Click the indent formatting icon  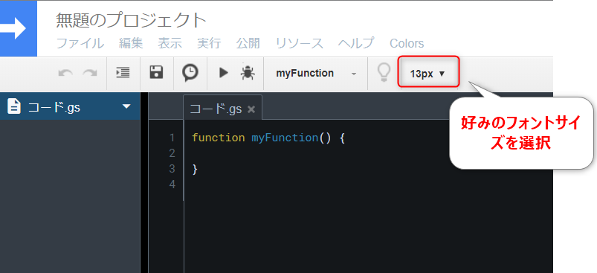point(123,73)
